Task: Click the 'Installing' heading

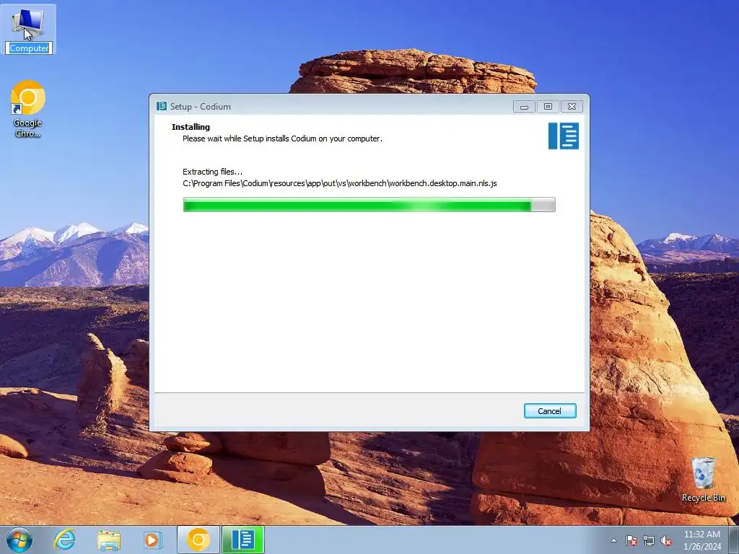Action: point(191,127)
